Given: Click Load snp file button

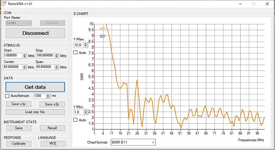Looking at the screenshot, I should (x=35, y=112).
